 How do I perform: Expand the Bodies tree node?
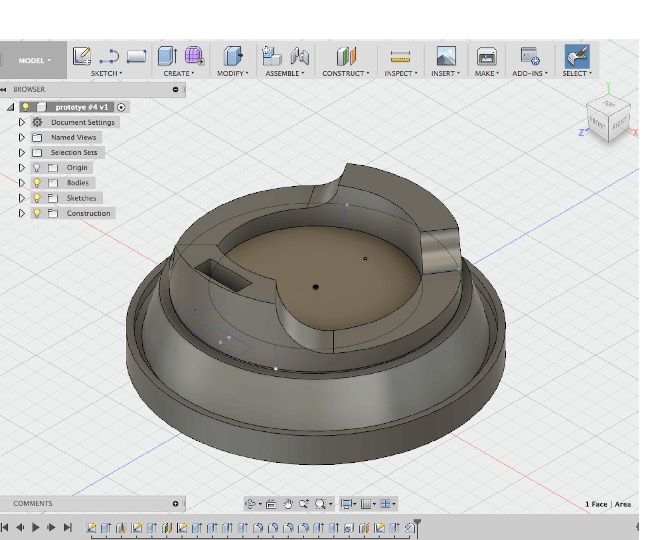[x=22, y=183]
